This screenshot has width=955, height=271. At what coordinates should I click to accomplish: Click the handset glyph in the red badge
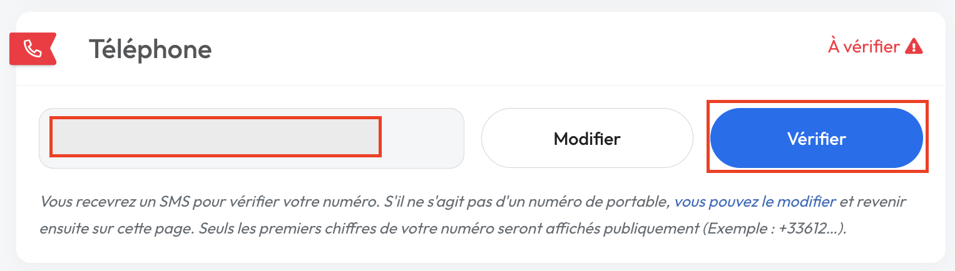(x=33, y=49)
